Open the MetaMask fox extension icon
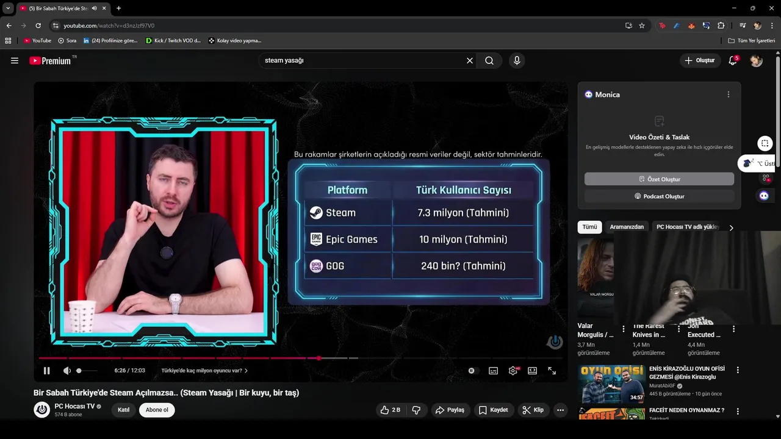 (691, 26)
